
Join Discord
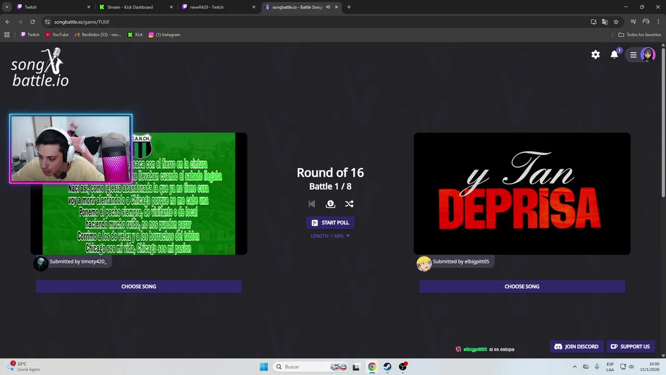[576, 346]
